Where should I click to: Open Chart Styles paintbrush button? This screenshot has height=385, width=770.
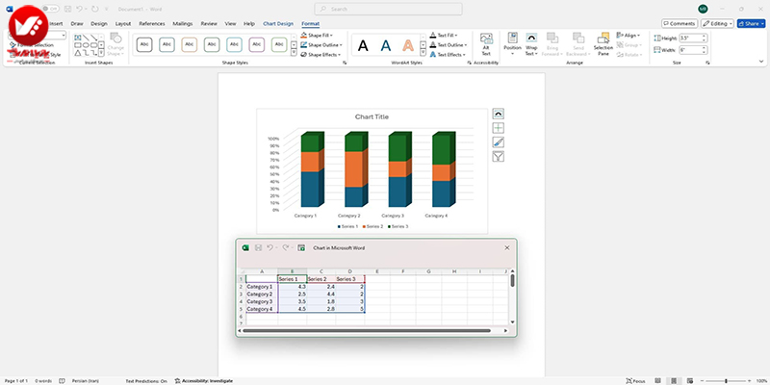(x=498, y=142)
